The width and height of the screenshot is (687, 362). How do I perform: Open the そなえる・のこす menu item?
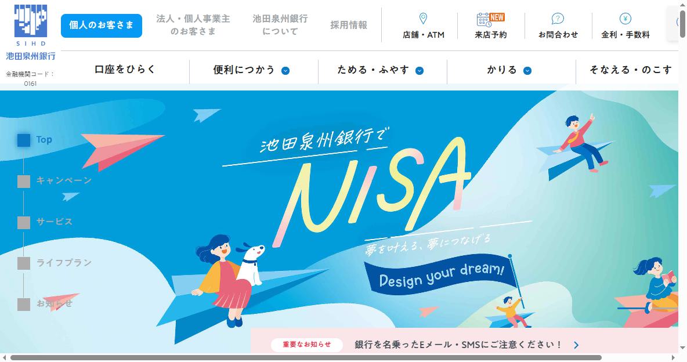coord(631,70)
